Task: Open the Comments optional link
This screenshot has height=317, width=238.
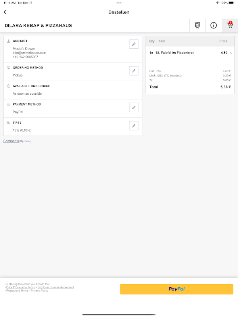Action: coord(11,141)
